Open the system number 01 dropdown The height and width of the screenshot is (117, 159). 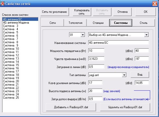pos(83,35)
